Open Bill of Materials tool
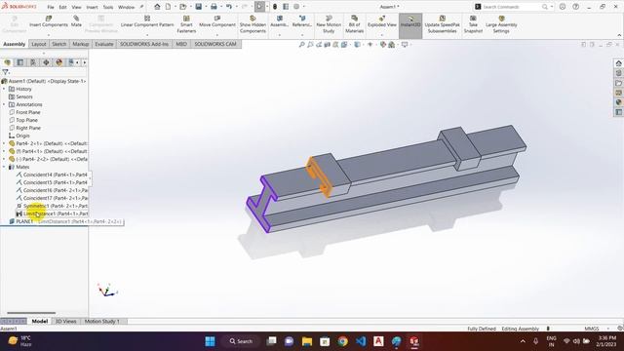The image size is (624, 351). (x=354, y=24)
